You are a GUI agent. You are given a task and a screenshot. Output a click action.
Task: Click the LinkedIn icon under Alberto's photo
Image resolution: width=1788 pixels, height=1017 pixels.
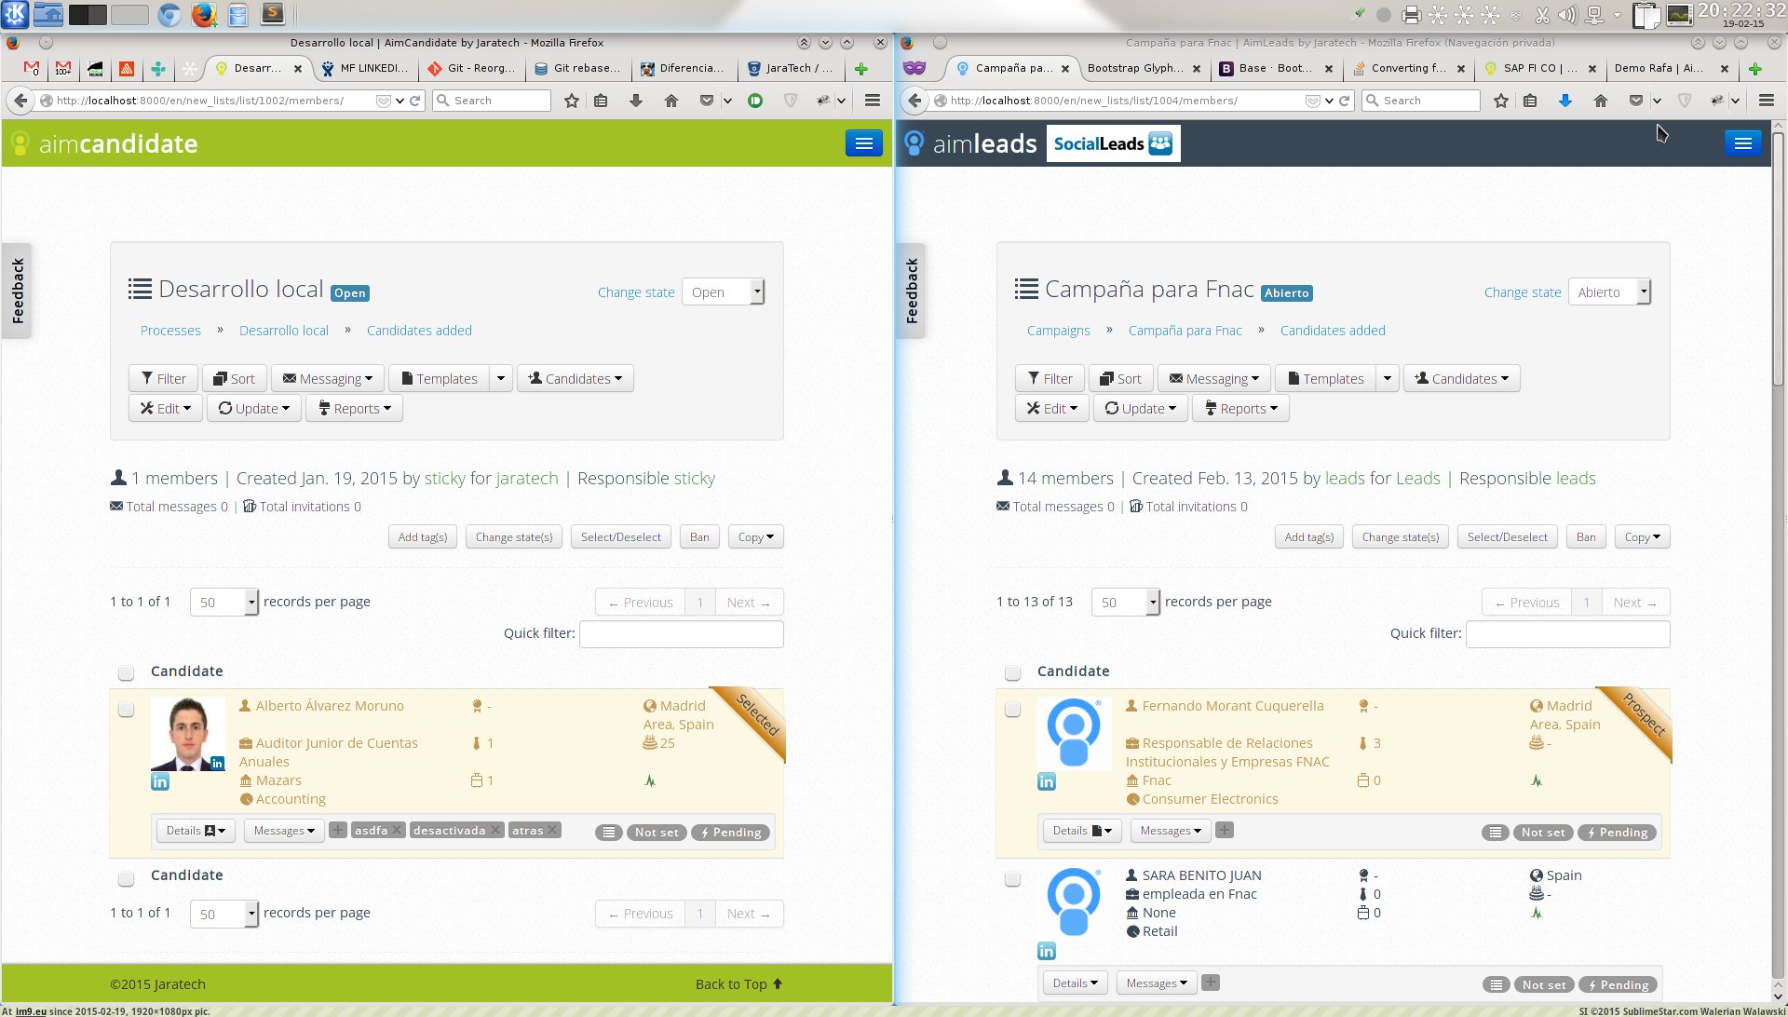point(160,782)
